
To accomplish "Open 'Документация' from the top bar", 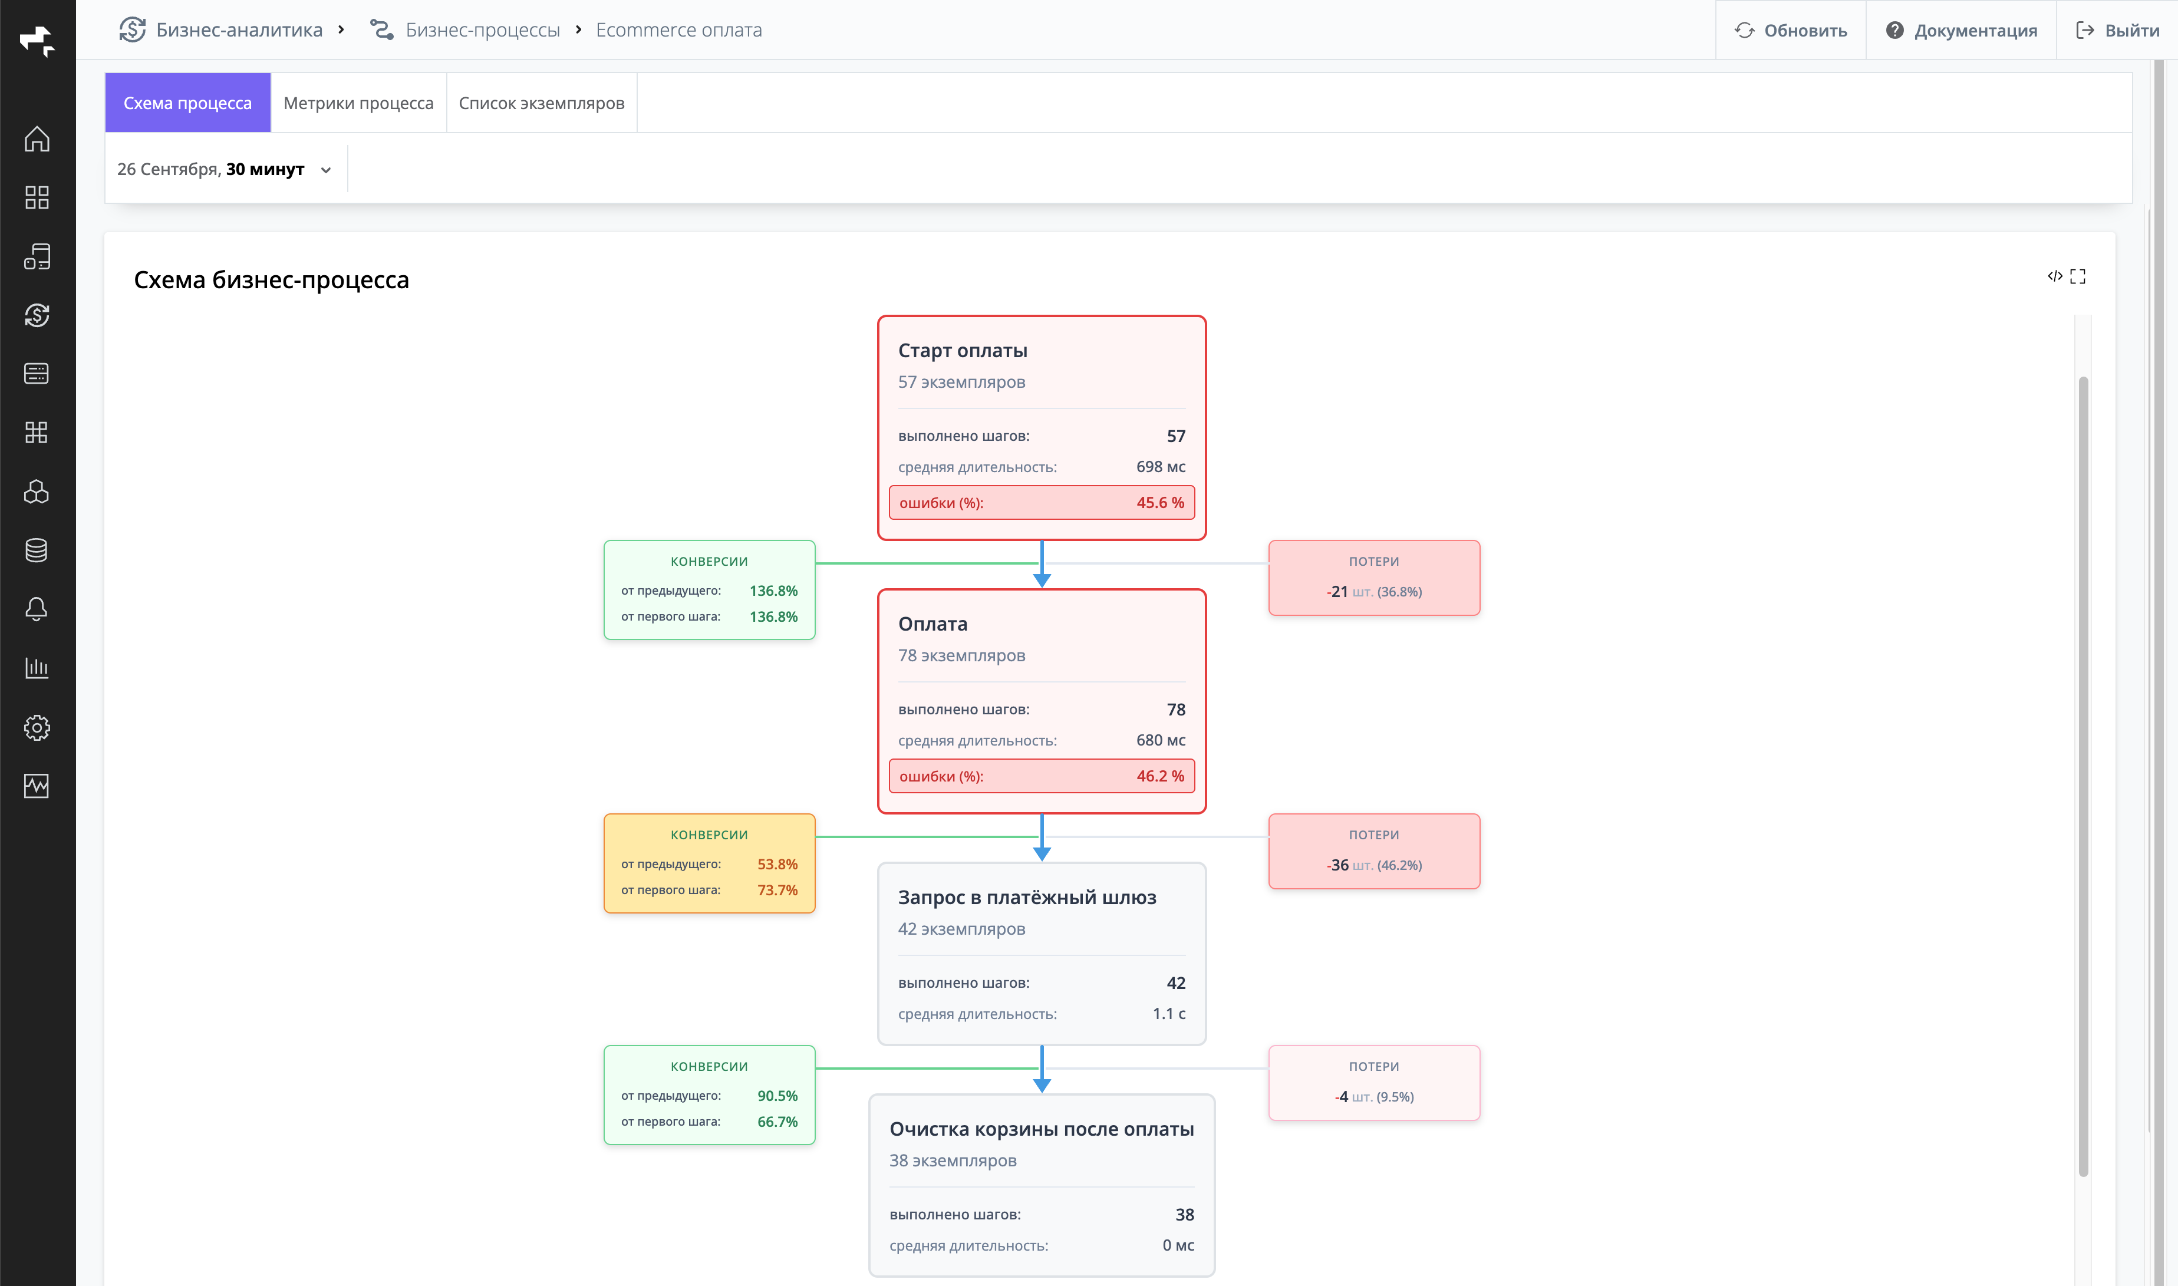I will [1961, 29].
